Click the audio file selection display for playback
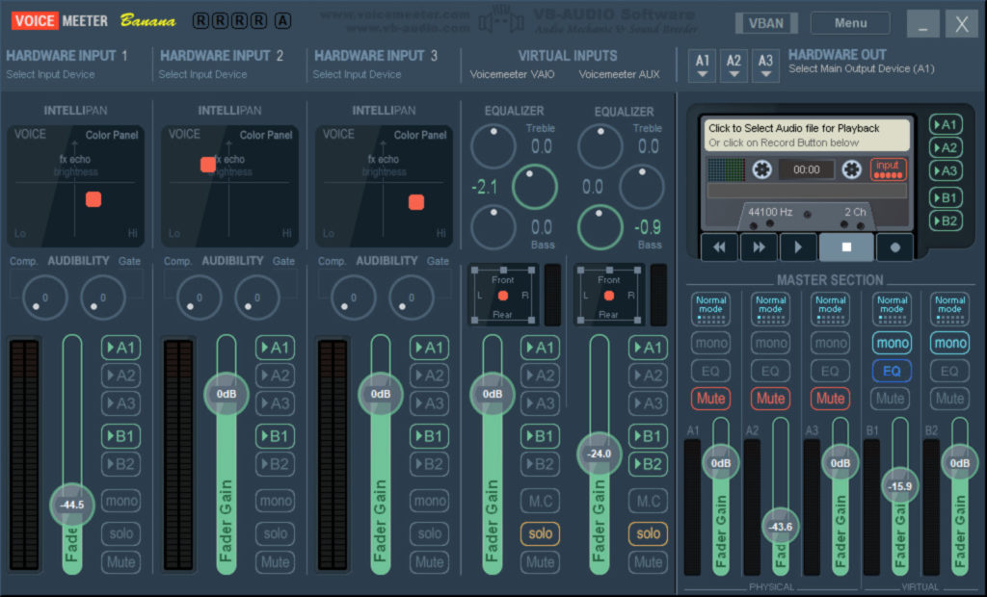Screen dimensions: 987x597 pos(807,135)
